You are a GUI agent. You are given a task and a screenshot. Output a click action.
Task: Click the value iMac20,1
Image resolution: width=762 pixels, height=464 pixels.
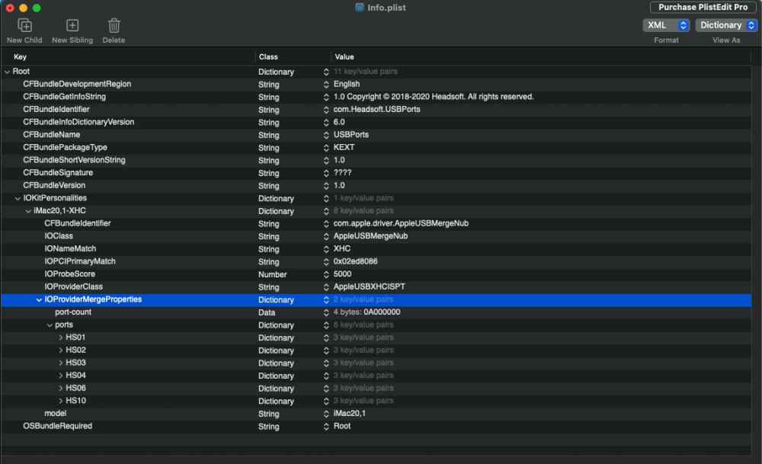350,413
